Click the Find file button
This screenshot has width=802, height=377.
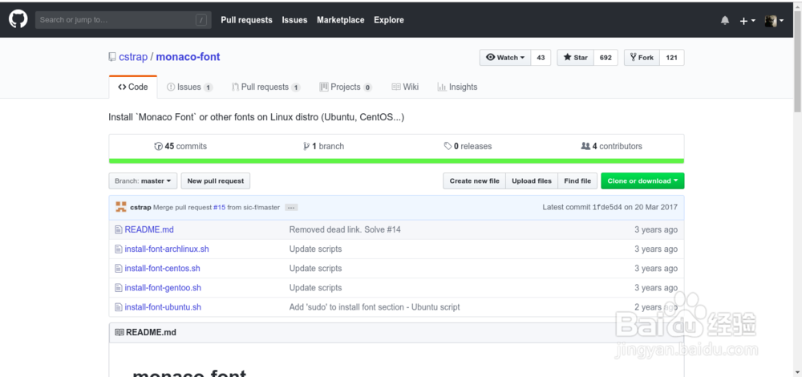(x=577, y=181)
